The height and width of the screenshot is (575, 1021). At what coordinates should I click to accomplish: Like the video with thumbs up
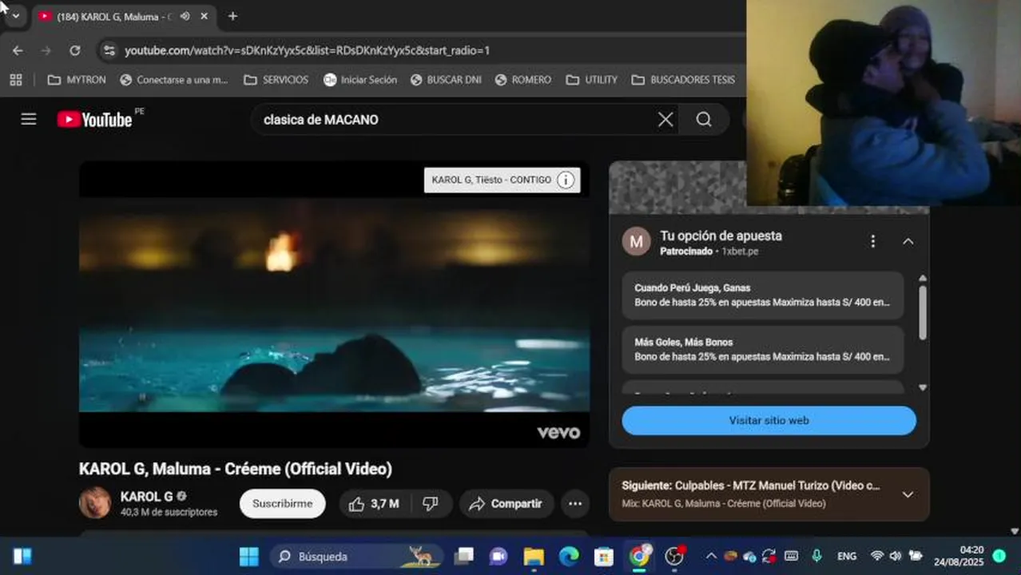[x=374, y=504]
